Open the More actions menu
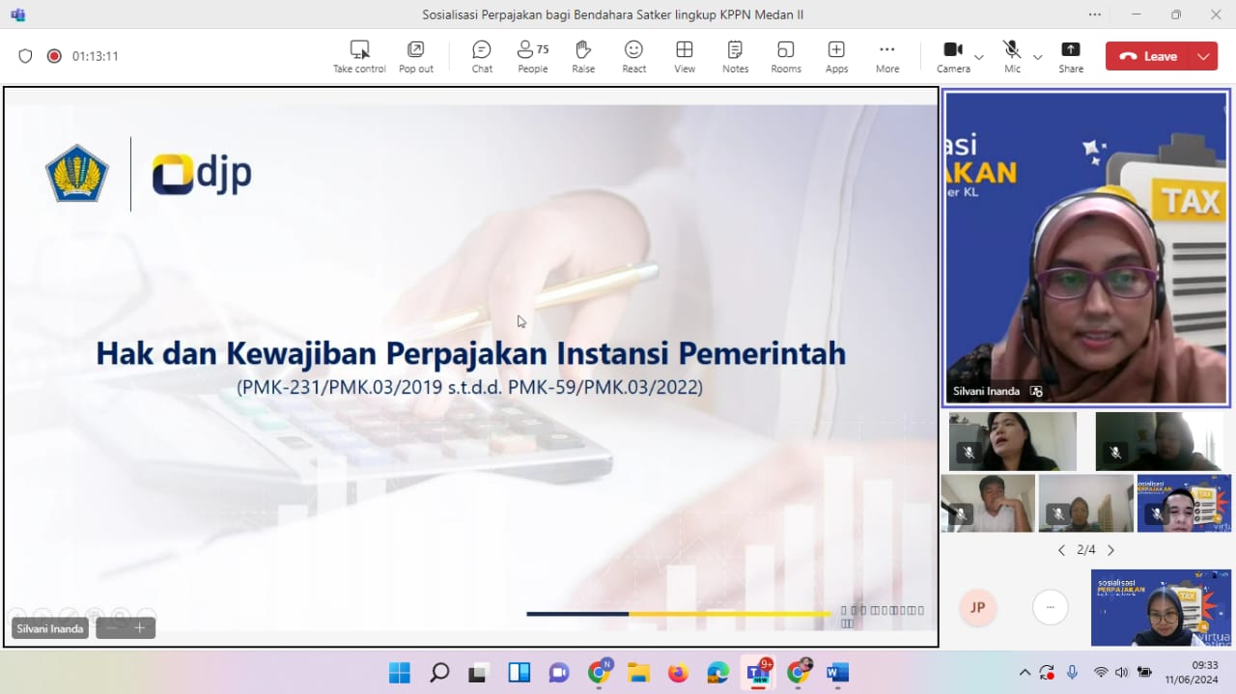The width and height of the screenshot is (1236, 694). click(x=887, y=56)
